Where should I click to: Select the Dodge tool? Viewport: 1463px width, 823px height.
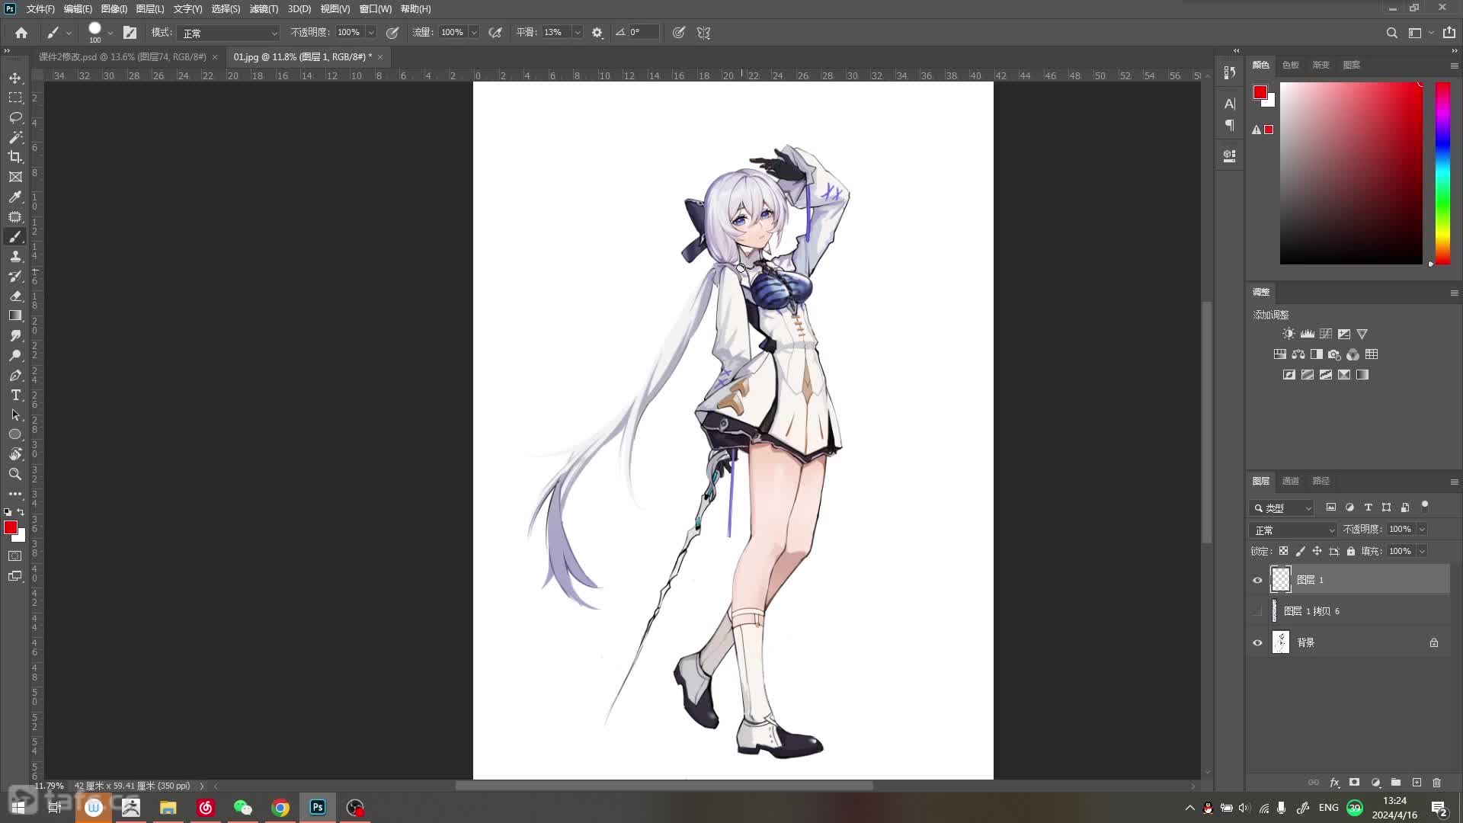[x=15, y=356]
